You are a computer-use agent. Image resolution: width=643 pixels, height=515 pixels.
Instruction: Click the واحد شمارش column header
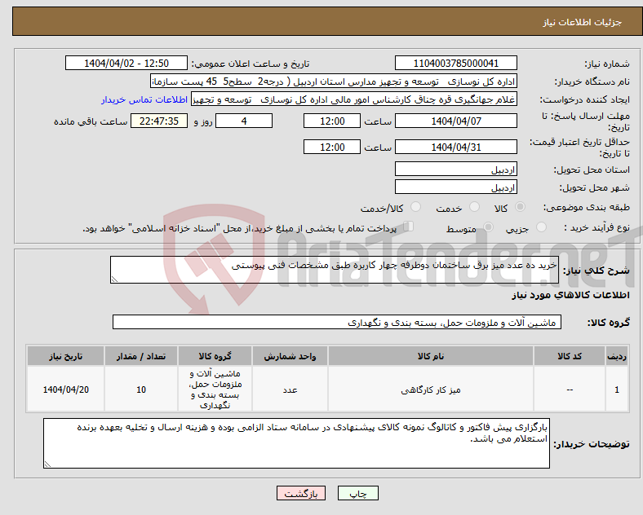tap(290, 356)
